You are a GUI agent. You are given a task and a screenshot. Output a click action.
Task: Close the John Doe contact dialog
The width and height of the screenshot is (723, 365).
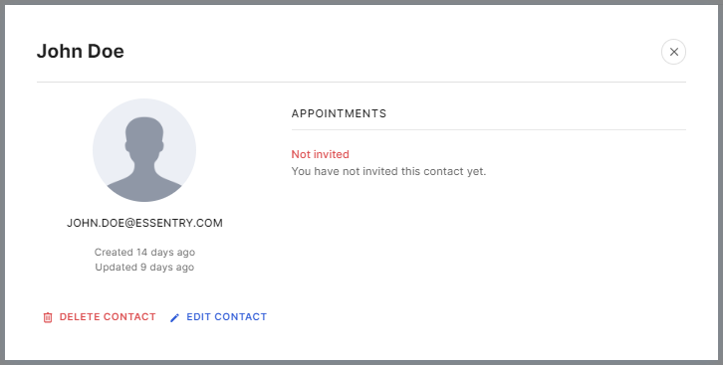673,52
